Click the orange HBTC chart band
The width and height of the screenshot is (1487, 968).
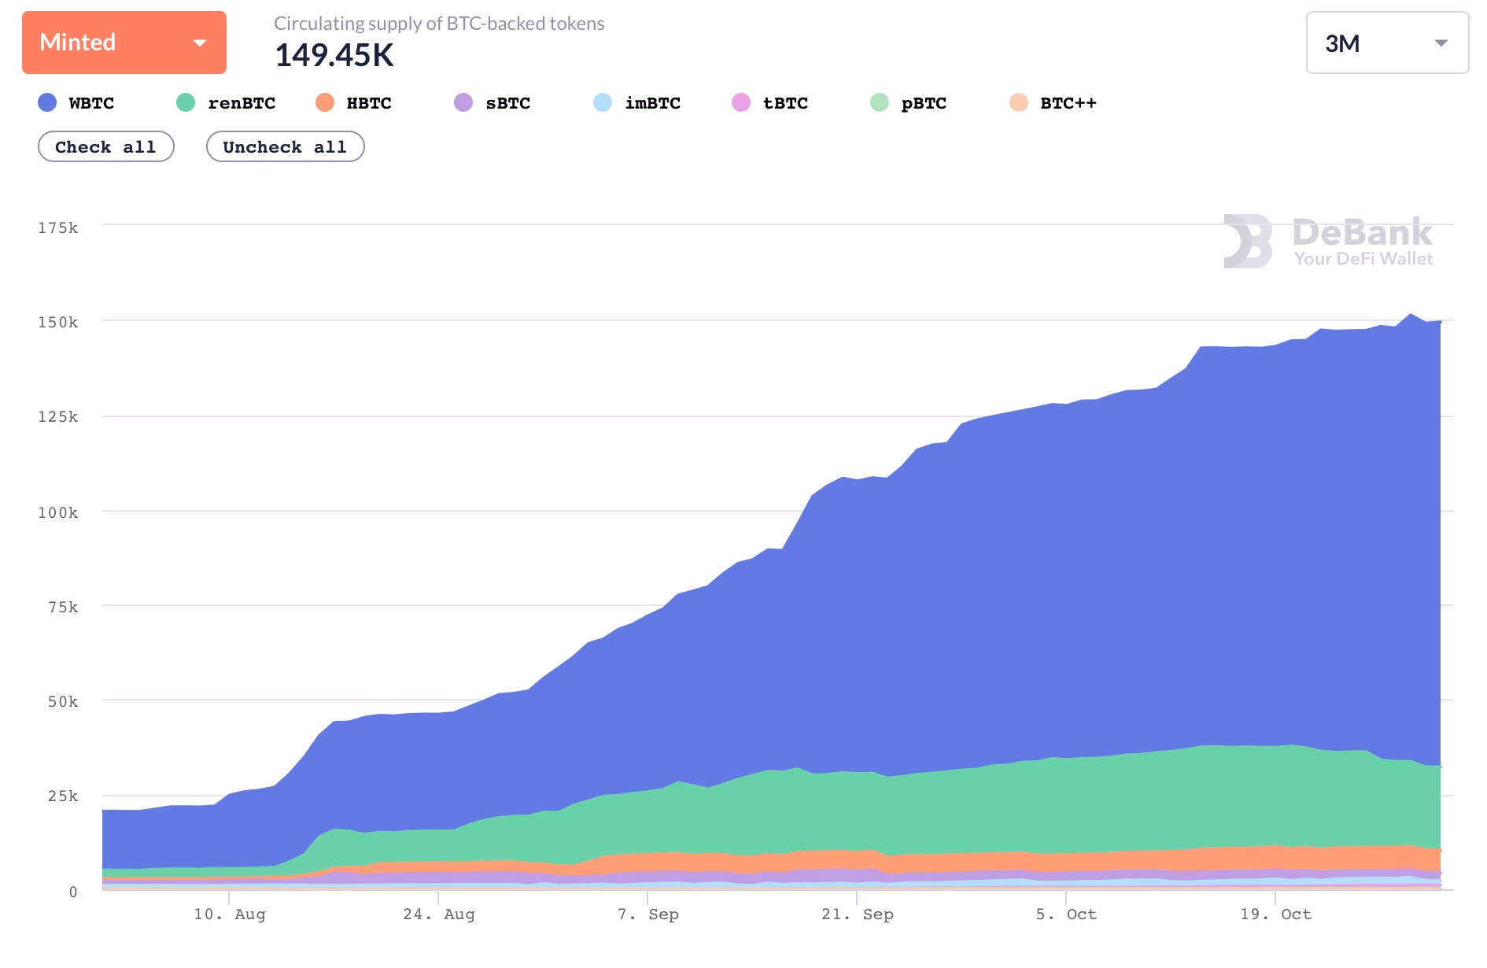pyautogui.click(x=1023, y=862)
